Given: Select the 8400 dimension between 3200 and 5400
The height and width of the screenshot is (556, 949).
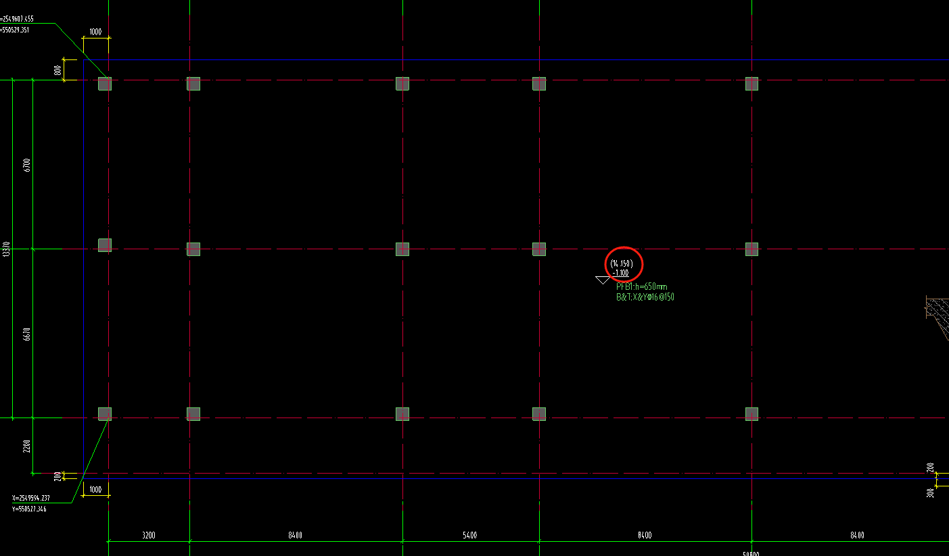Looking at the screenshot, I should (295, 535).
